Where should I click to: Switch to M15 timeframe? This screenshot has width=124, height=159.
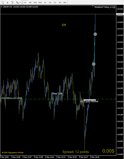(35, 3)
